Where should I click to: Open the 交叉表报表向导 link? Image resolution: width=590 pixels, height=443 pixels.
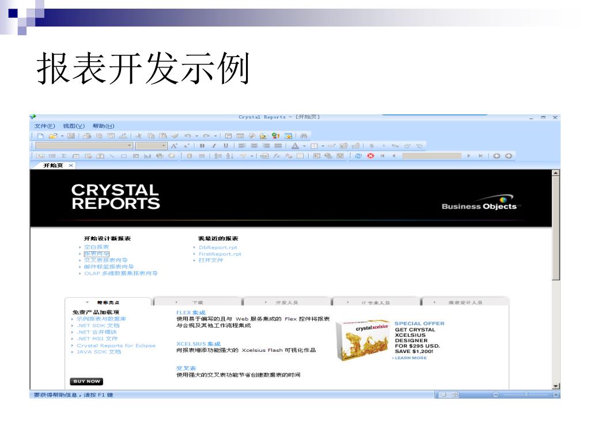pyautogui.click(x=106, y=260)
